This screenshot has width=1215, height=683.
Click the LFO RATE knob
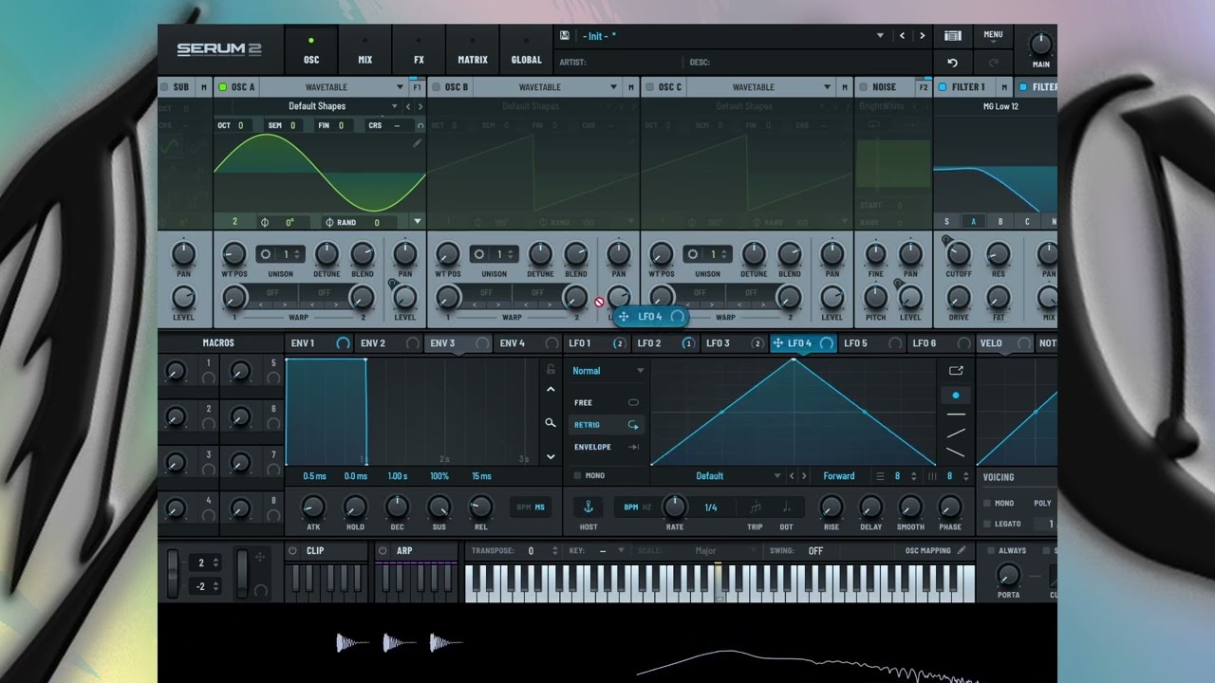point(675,506)
